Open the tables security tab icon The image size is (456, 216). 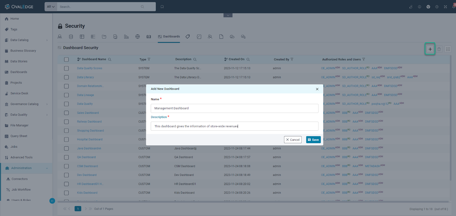82,37
